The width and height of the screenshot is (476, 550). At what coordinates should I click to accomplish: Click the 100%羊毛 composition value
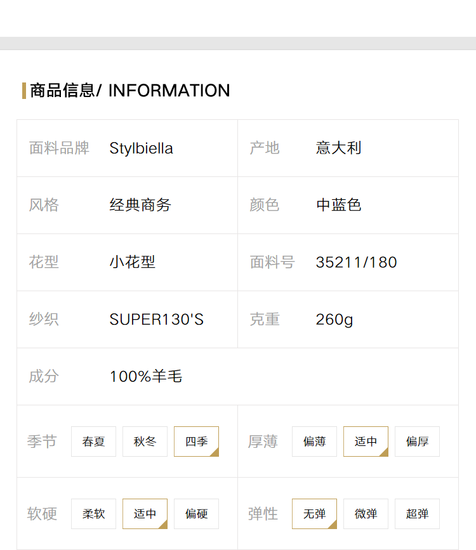(146, 376)
